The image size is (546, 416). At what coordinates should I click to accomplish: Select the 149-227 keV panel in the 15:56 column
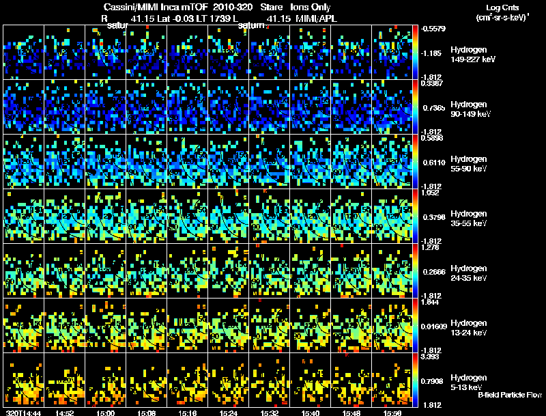[392, 53]
